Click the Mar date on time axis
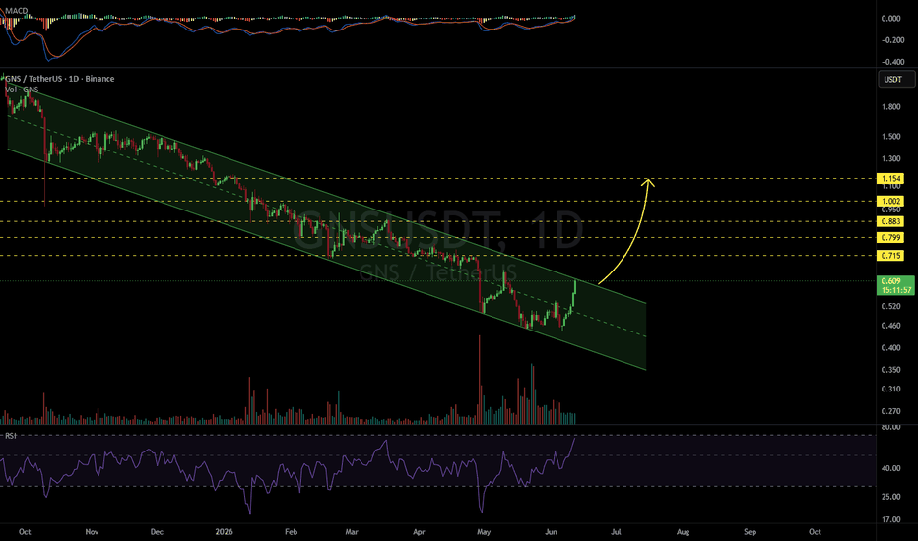This screenshot has height=541, width=918. [352, 531]
